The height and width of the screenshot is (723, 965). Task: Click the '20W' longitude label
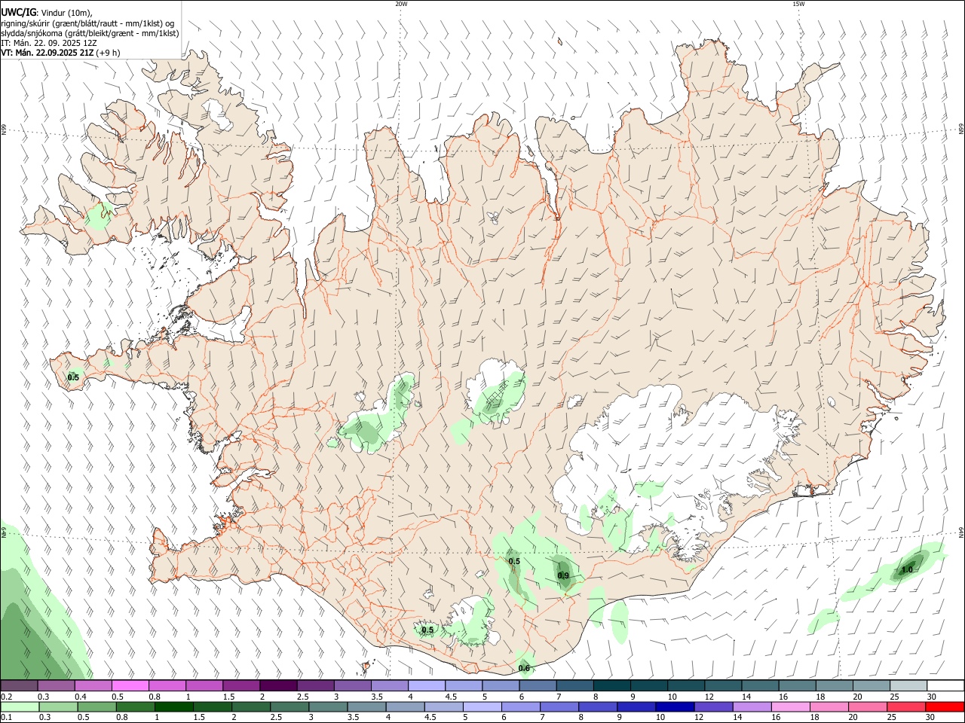click(x=401, y=4)
